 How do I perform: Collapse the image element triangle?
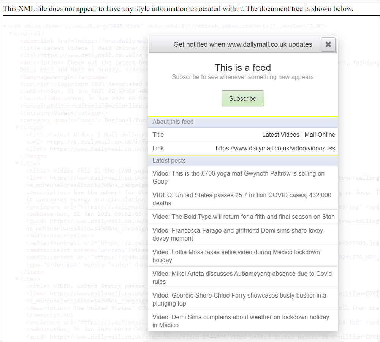click(17, 127)
